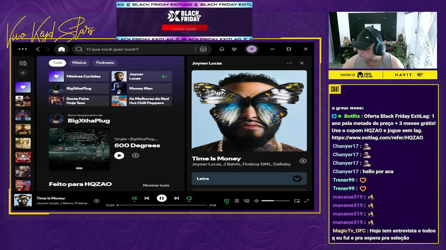This screenshot has width=446, height=250.
Task: Open the three-dot app menu in Spotify
Action: (x=23, y=49)
